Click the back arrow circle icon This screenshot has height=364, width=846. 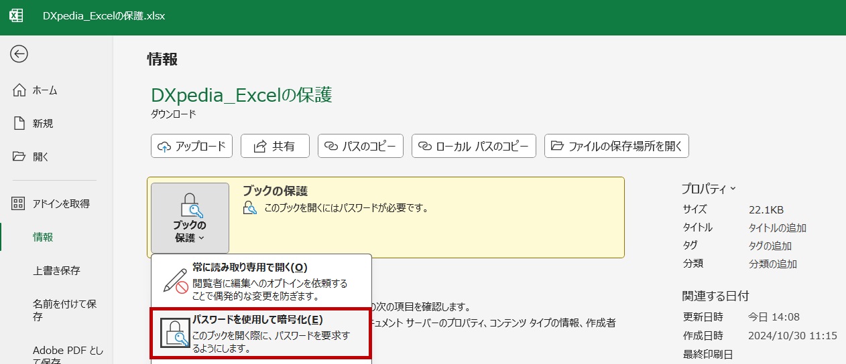tap(19, 54)
